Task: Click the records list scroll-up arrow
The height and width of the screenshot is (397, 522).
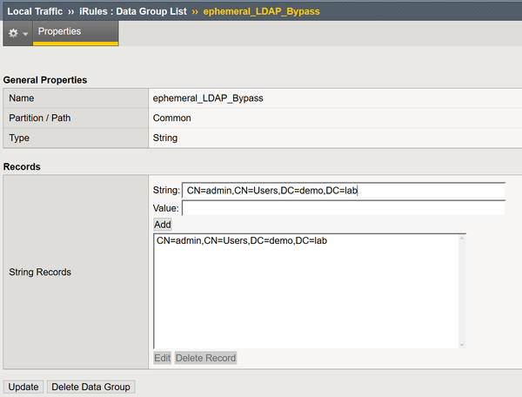Action: [461, 239]
